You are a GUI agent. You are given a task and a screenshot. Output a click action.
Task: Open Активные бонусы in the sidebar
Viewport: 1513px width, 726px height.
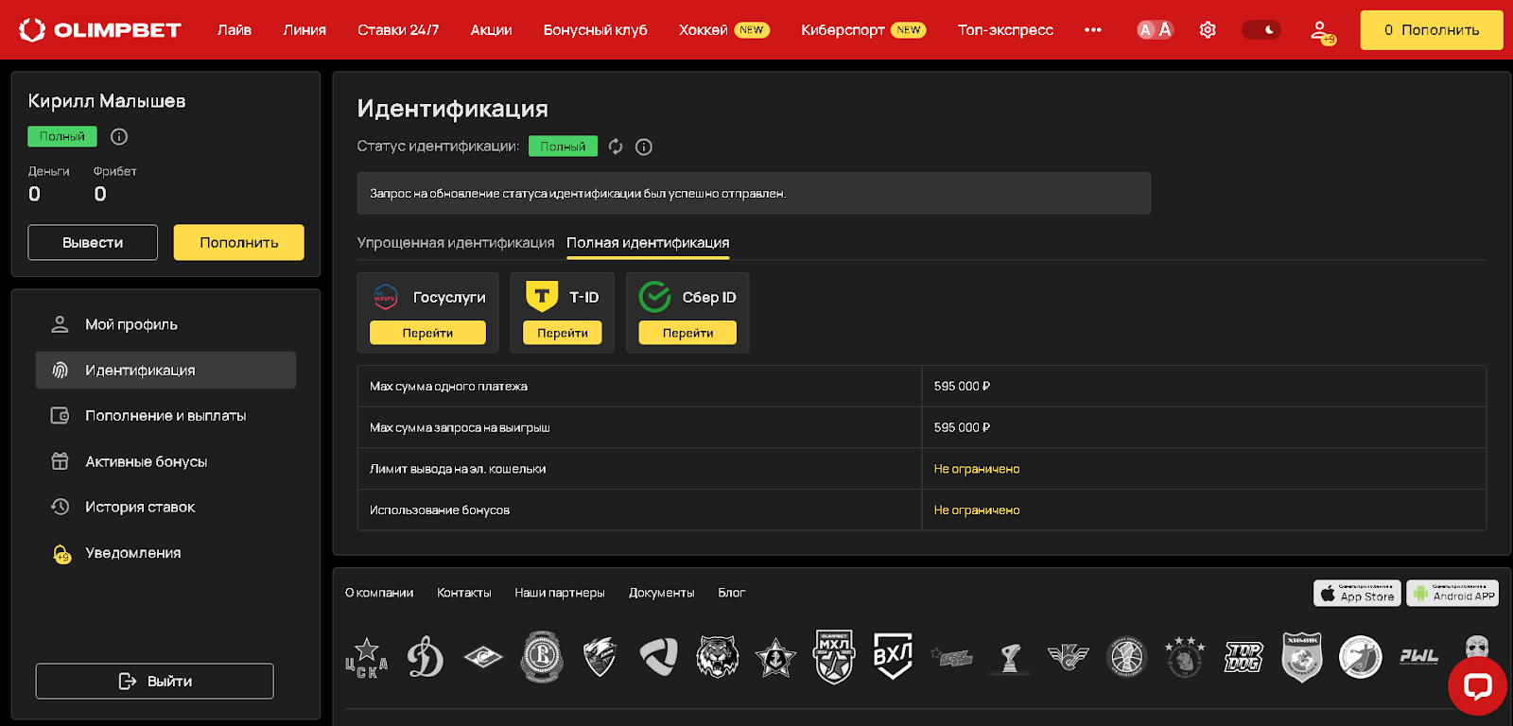pos(165,461)
